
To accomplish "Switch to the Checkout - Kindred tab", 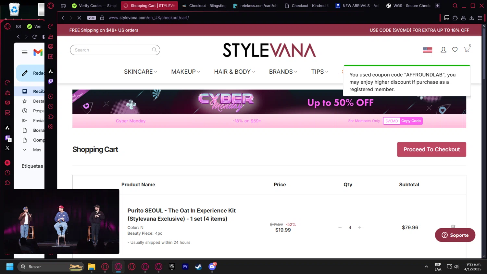I will (307, 6).
